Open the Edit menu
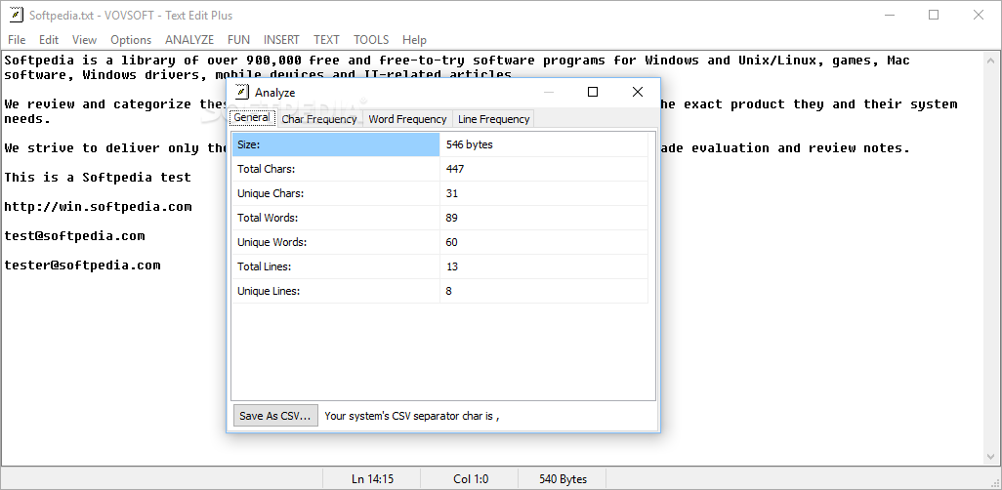Screen dimensions: 1002x490 coord(49,40)
